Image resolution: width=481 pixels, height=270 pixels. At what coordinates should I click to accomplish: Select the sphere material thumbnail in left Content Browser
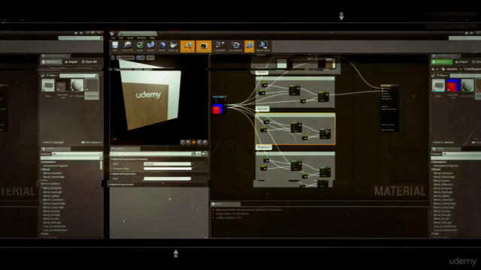pyautogui.click(x=77, y=85)
